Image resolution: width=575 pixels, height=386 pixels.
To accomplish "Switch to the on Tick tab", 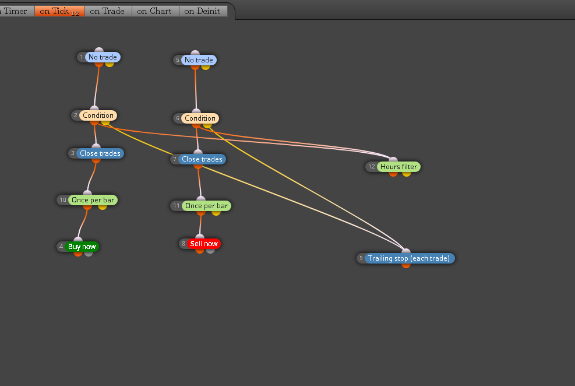I will [59, 11].
